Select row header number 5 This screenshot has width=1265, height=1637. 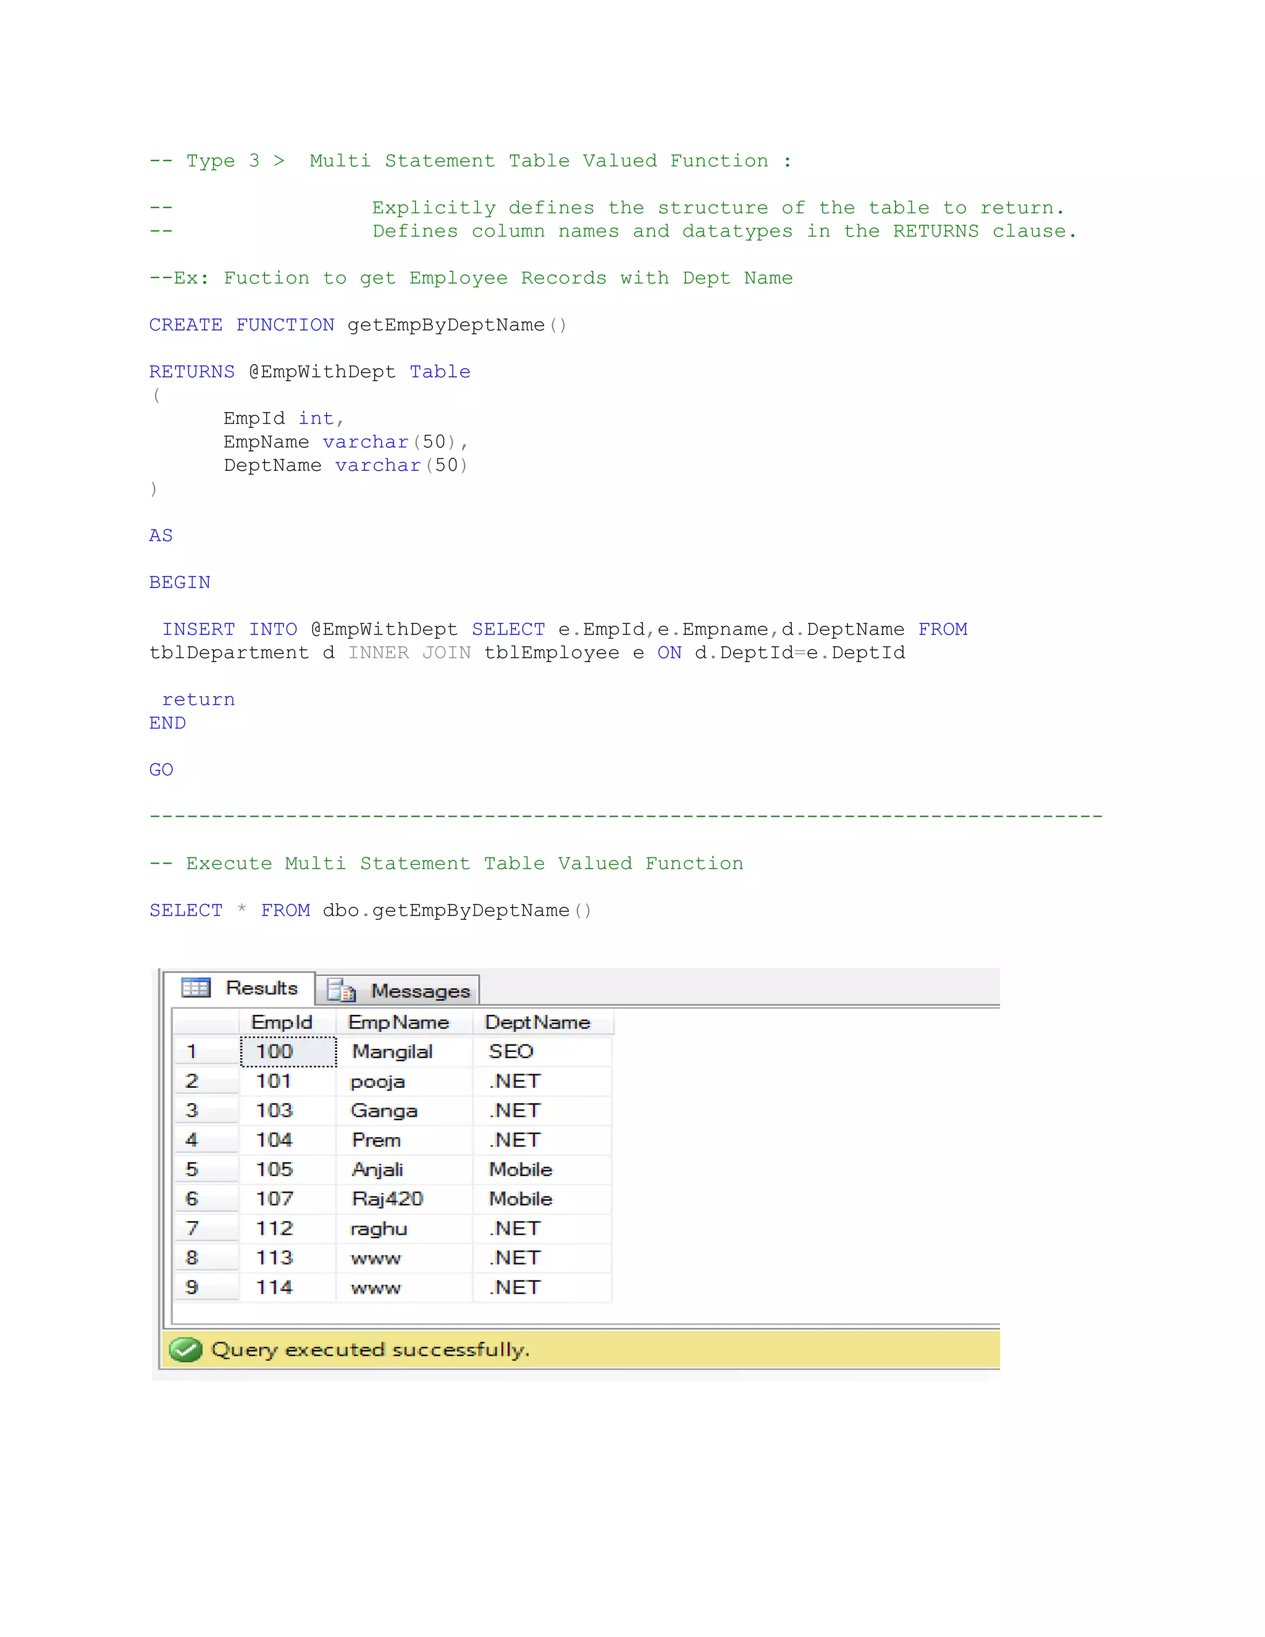click(206, 1169)
